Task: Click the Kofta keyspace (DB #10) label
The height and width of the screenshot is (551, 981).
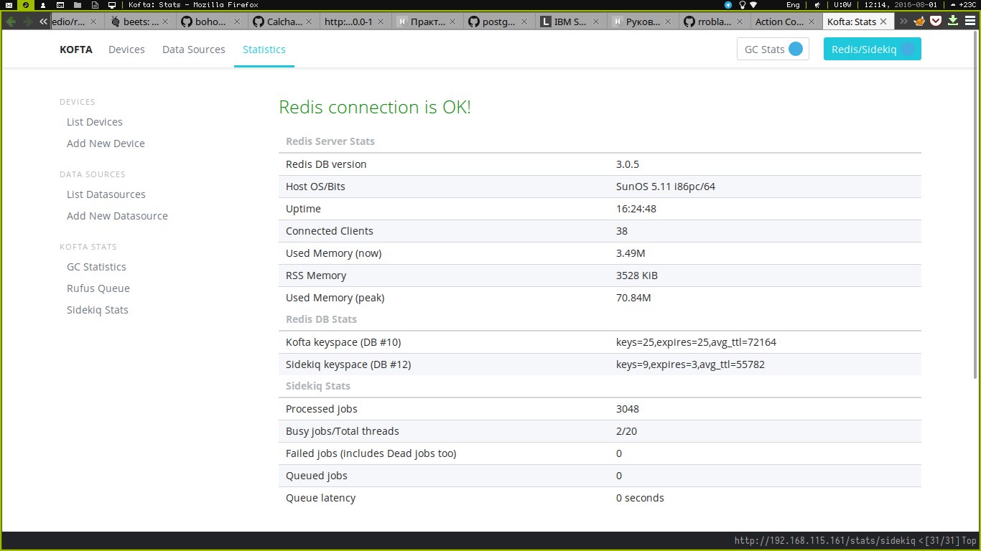Action: pyautogui.click(x=343, y=342)
